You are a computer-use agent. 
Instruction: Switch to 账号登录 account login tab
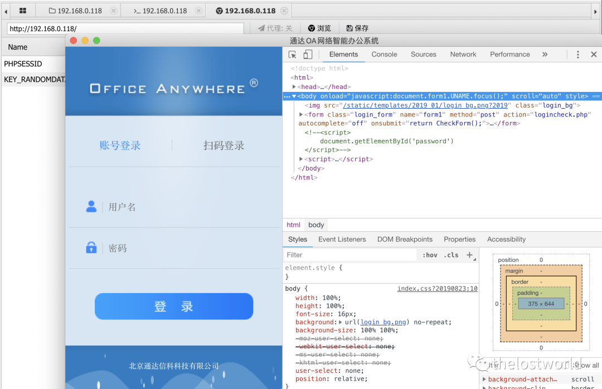pos(120,145)
